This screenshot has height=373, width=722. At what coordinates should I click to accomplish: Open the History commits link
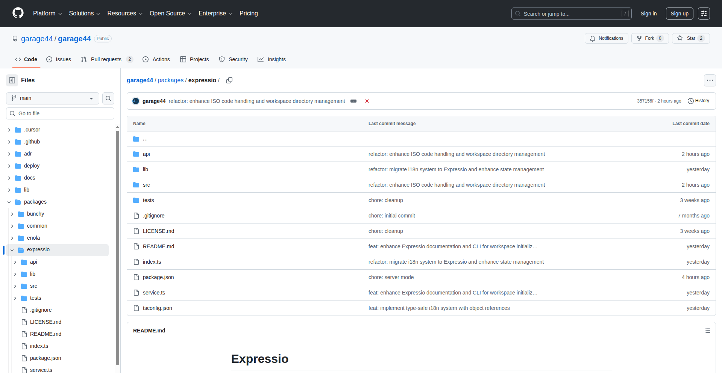coord(698,101)
